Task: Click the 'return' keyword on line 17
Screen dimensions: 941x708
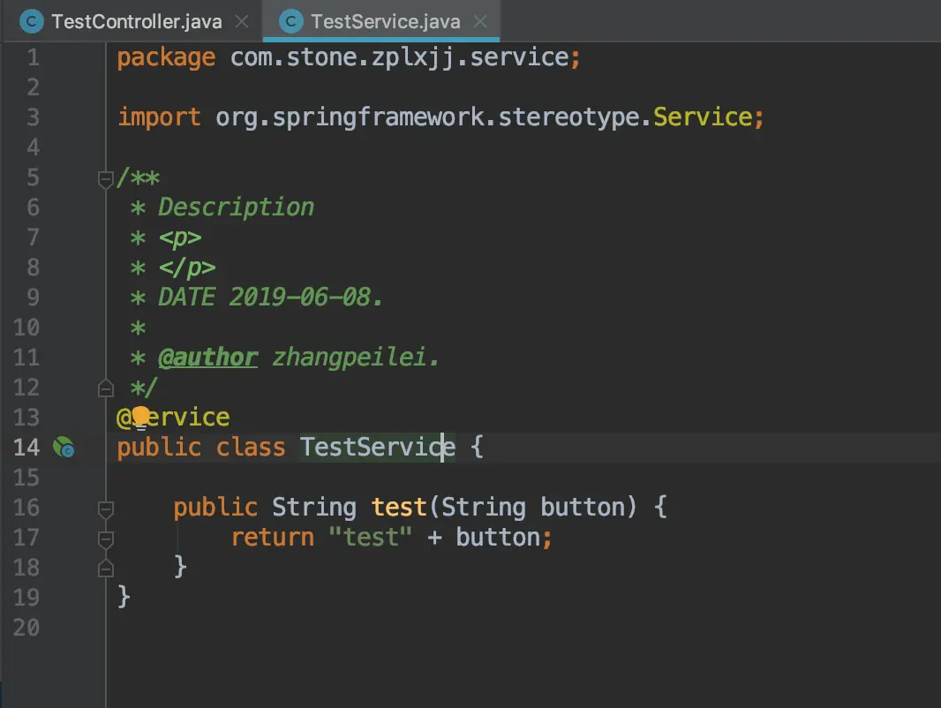Action: point(273,538)
